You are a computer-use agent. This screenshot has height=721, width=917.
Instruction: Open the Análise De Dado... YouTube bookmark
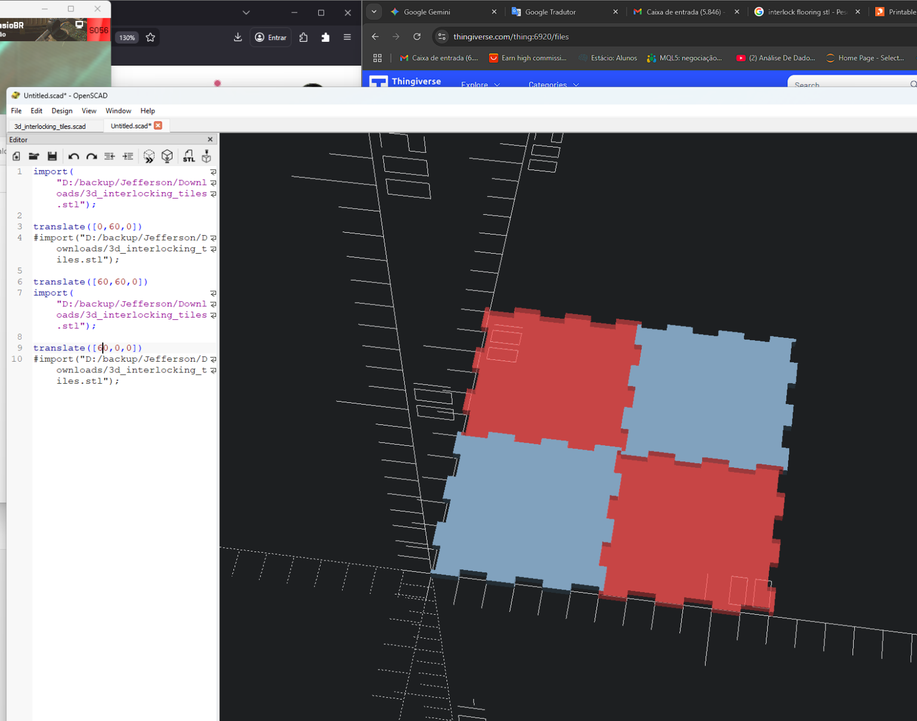pyautogui.click(x=776, y=58)
